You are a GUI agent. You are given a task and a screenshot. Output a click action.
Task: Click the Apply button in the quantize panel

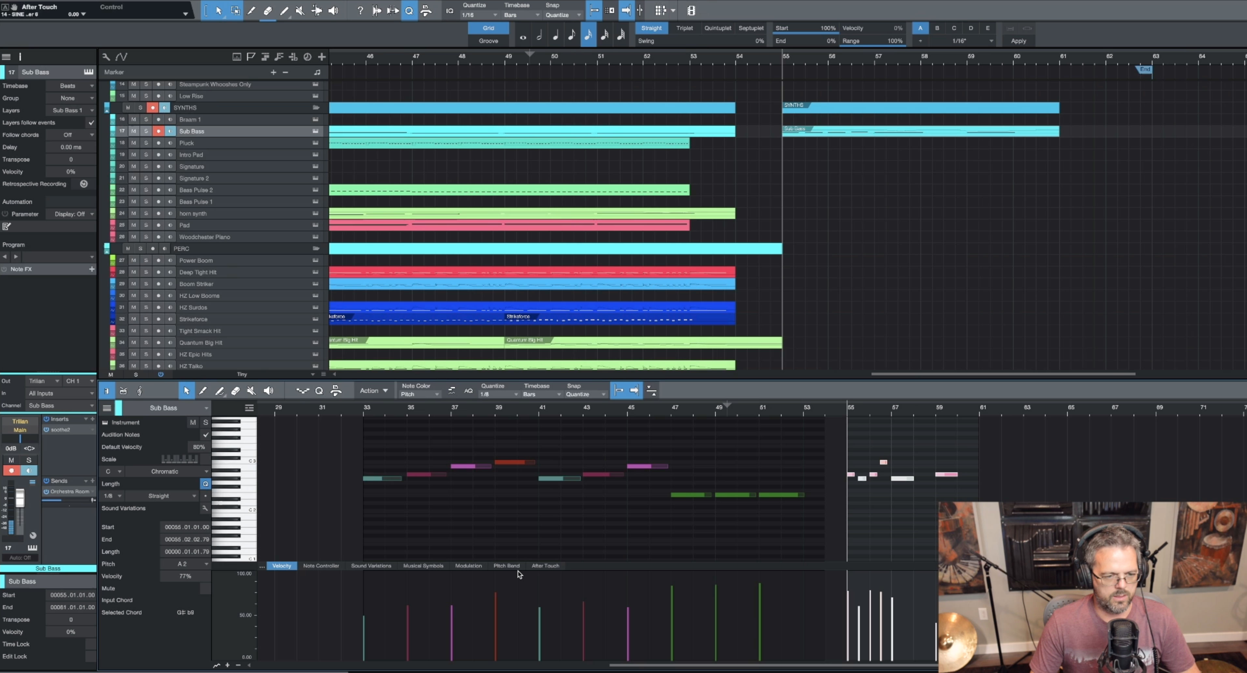point(1019,41)
